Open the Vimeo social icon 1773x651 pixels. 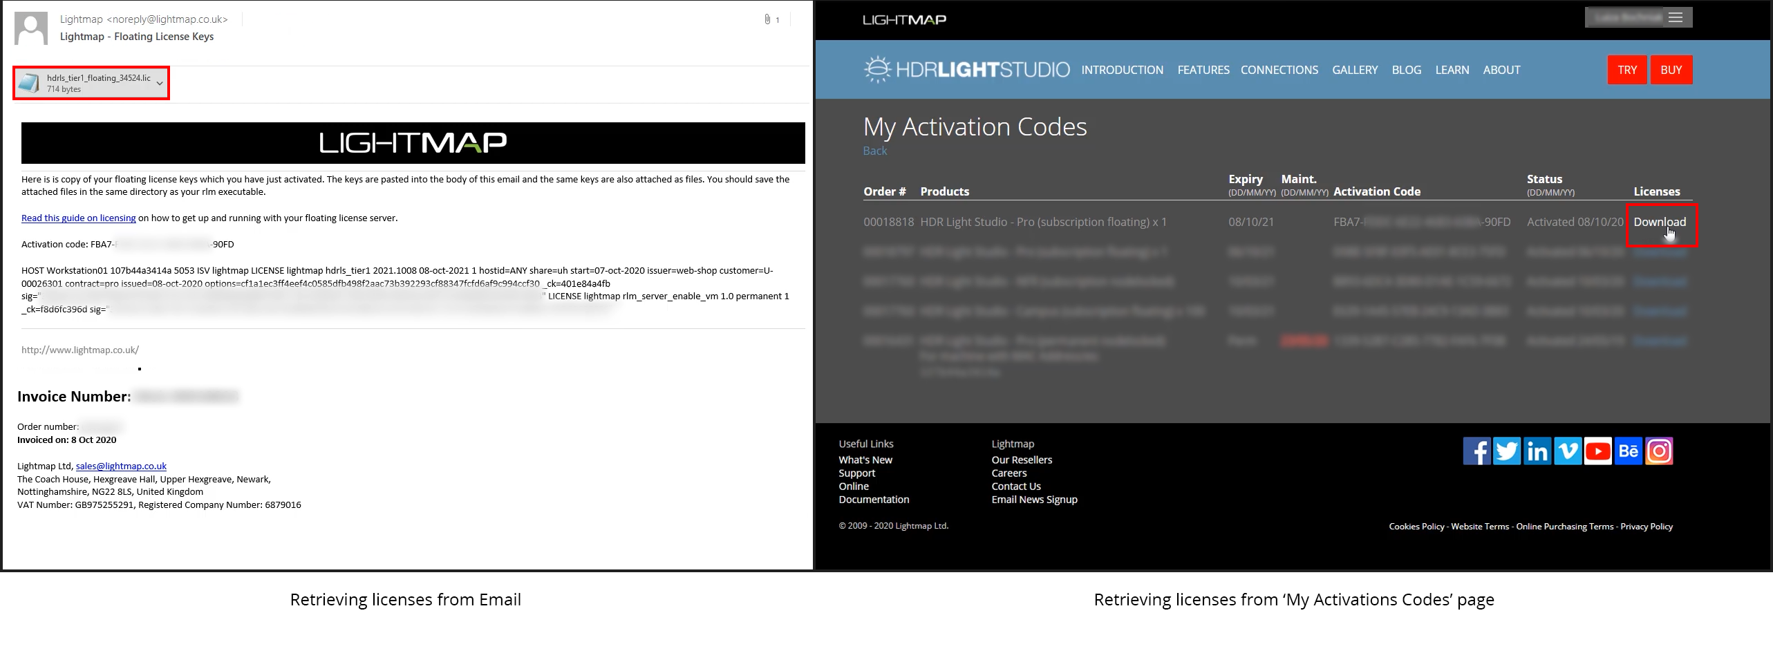tap(1568, 451)
